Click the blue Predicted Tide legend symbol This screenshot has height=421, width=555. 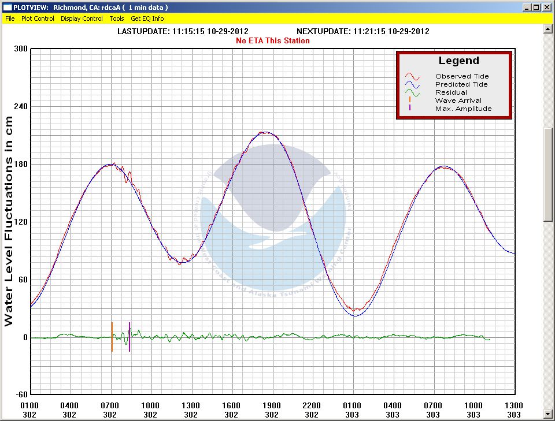click(x=411, y=84)
